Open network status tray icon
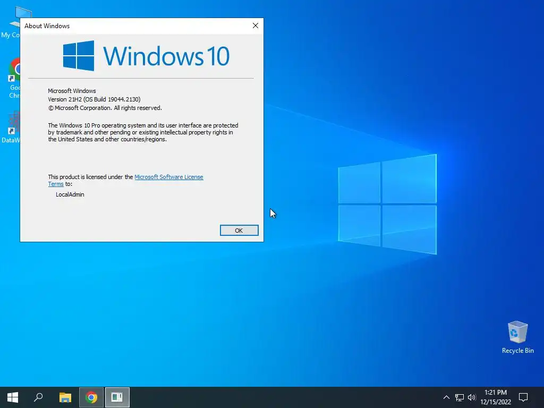 [460, 397]
